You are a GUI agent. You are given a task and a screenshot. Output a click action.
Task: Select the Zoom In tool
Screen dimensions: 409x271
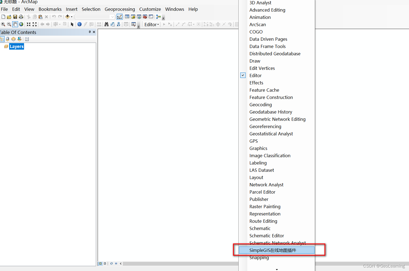coord(3,24)
